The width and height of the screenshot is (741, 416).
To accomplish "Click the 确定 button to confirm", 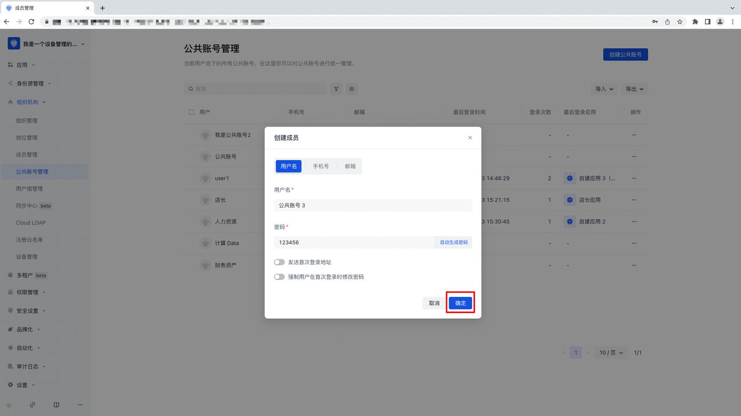I will coord(460,303).
